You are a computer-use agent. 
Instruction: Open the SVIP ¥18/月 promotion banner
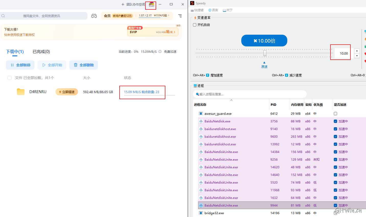coord(153,32)
